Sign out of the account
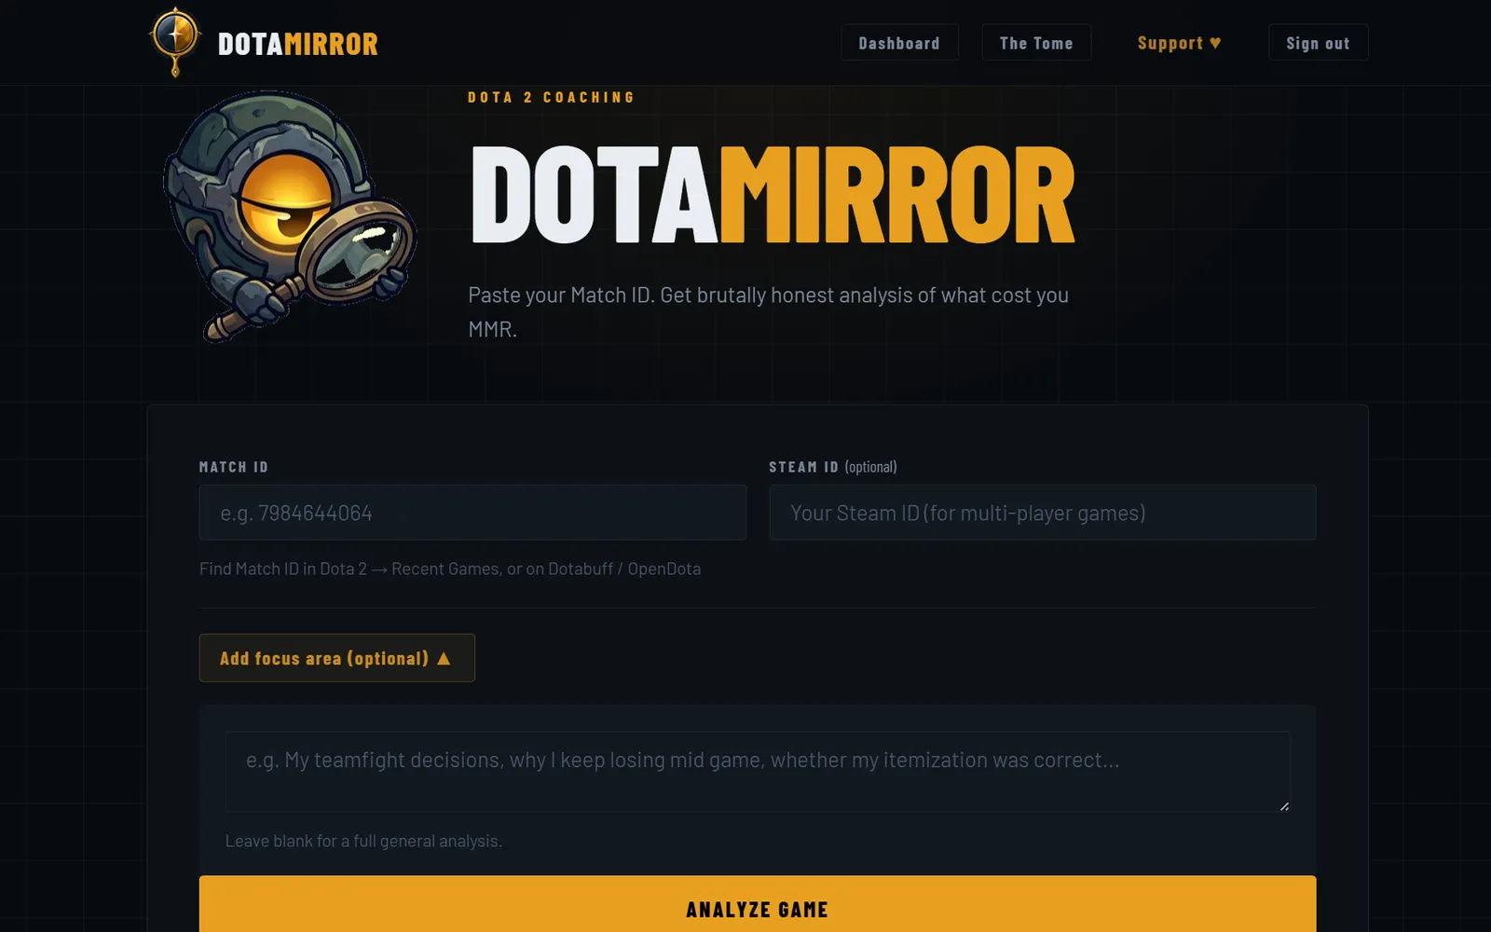This screenshot has width=1491, height=932. pyautogui.click(x=1318, y=43)
